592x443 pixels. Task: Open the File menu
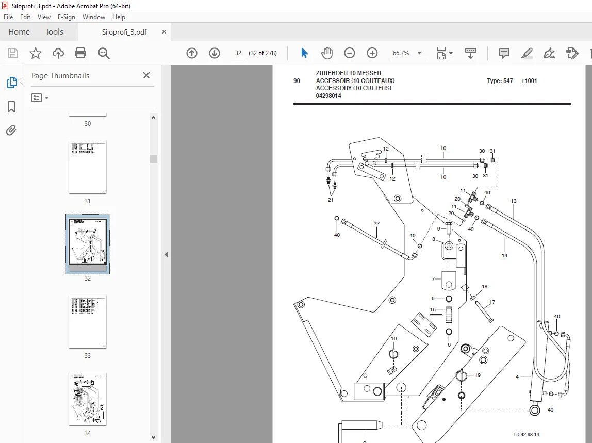[x=8, y=17]
